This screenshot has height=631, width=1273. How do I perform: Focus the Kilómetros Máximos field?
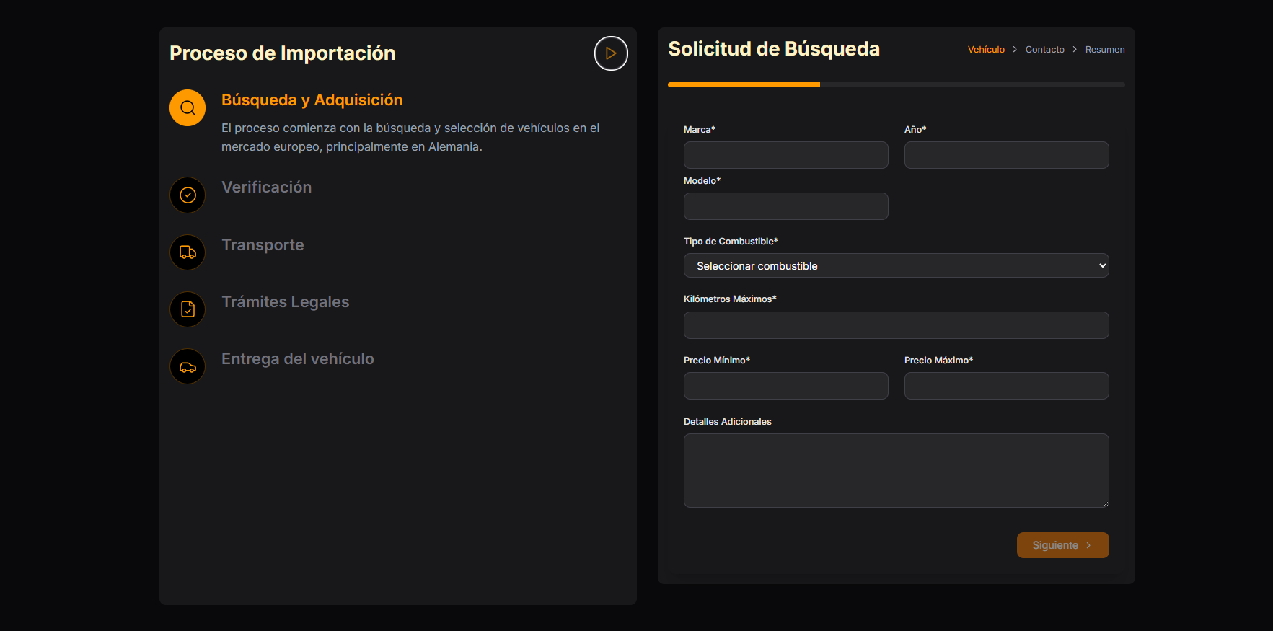(x=895, y=325)
